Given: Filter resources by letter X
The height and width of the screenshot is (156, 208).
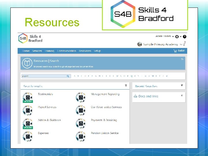Looking at the screenshot, I should point(156,76).
